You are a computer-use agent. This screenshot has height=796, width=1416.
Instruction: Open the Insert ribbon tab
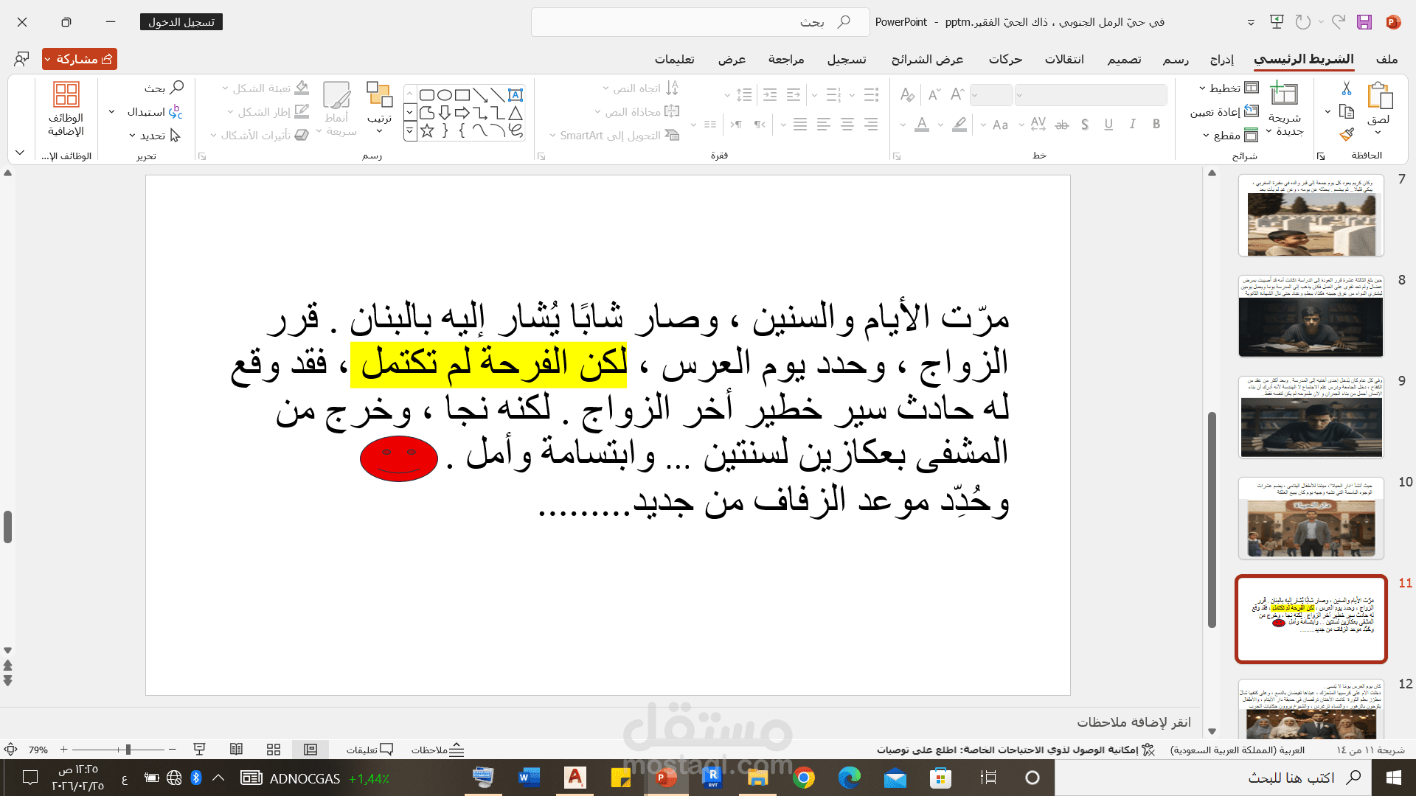pos(1221,59)
